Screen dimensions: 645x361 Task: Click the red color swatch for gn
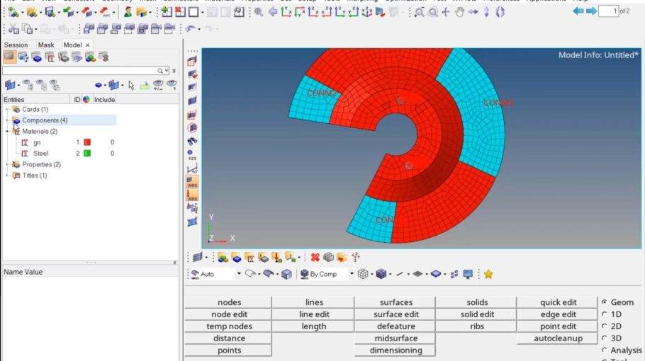87,142
